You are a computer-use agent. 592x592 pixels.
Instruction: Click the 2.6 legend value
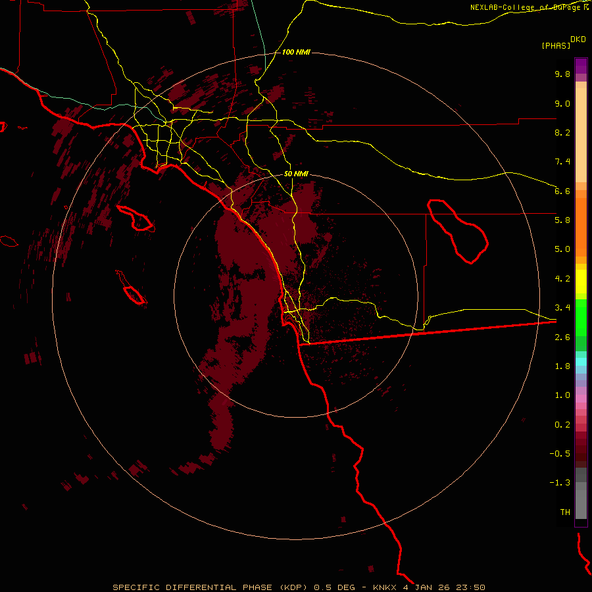coord(562,337)
